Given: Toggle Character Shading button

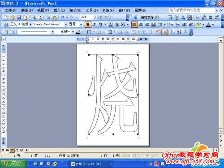Looking at the screenshot, I should (x=117, y=25).
